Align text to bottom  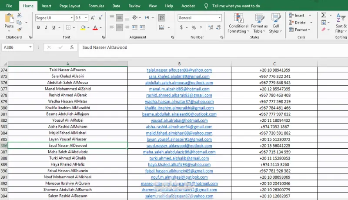(127, 18)
